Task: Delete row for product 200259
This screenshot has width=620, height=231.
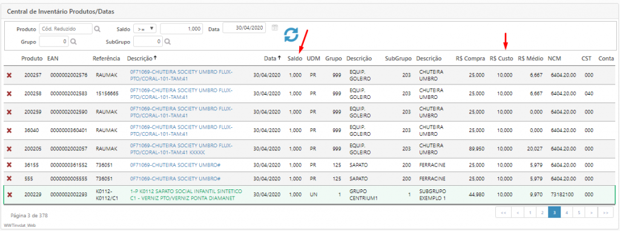Action: click(x=9, y=112)
